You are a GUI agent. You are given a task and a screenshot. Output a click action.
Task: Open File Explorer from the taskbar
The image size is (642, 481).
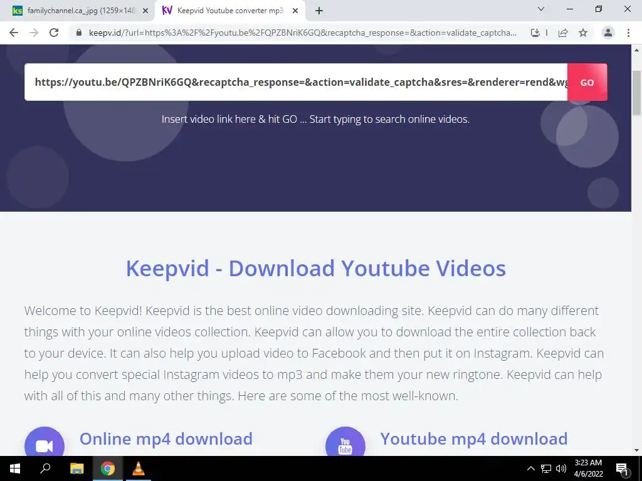point(76,468)
